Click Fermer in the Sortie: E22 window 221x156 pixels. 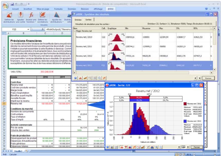click(x=197, y=147)
